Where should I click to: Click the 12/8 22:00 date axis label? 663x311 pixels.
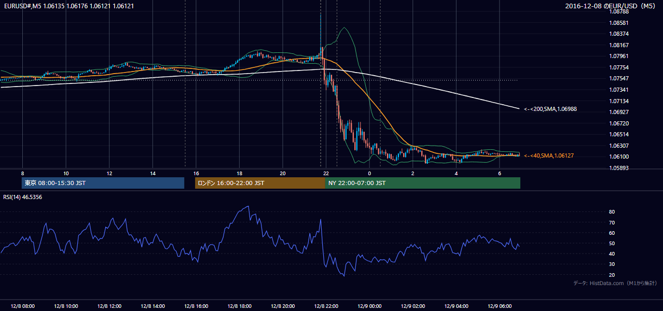coord(326,306)
